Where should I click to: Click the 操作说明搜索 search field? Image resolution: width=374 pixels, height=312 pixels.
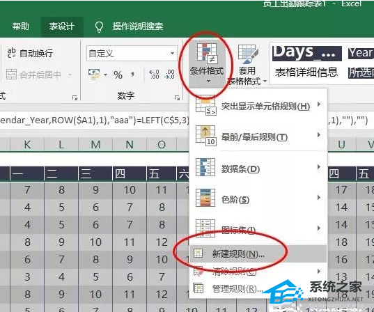[x=138, y=26]
